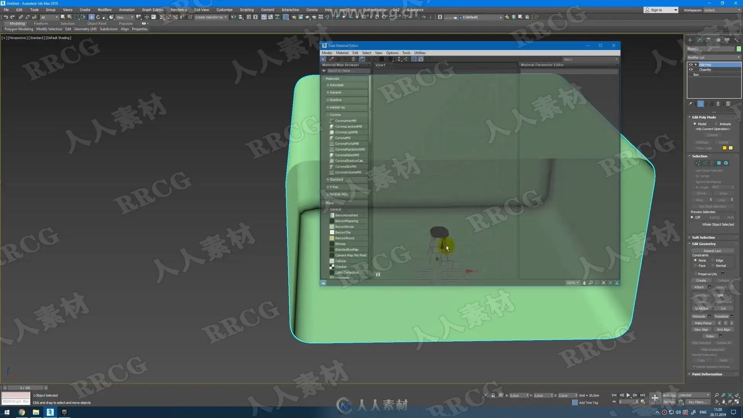Click the Attach button
743x418 pixels.
[x=699, y=287]
